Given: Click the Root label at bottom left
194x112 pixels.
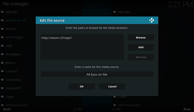Looking at the screenshot, I should point(7,109).
